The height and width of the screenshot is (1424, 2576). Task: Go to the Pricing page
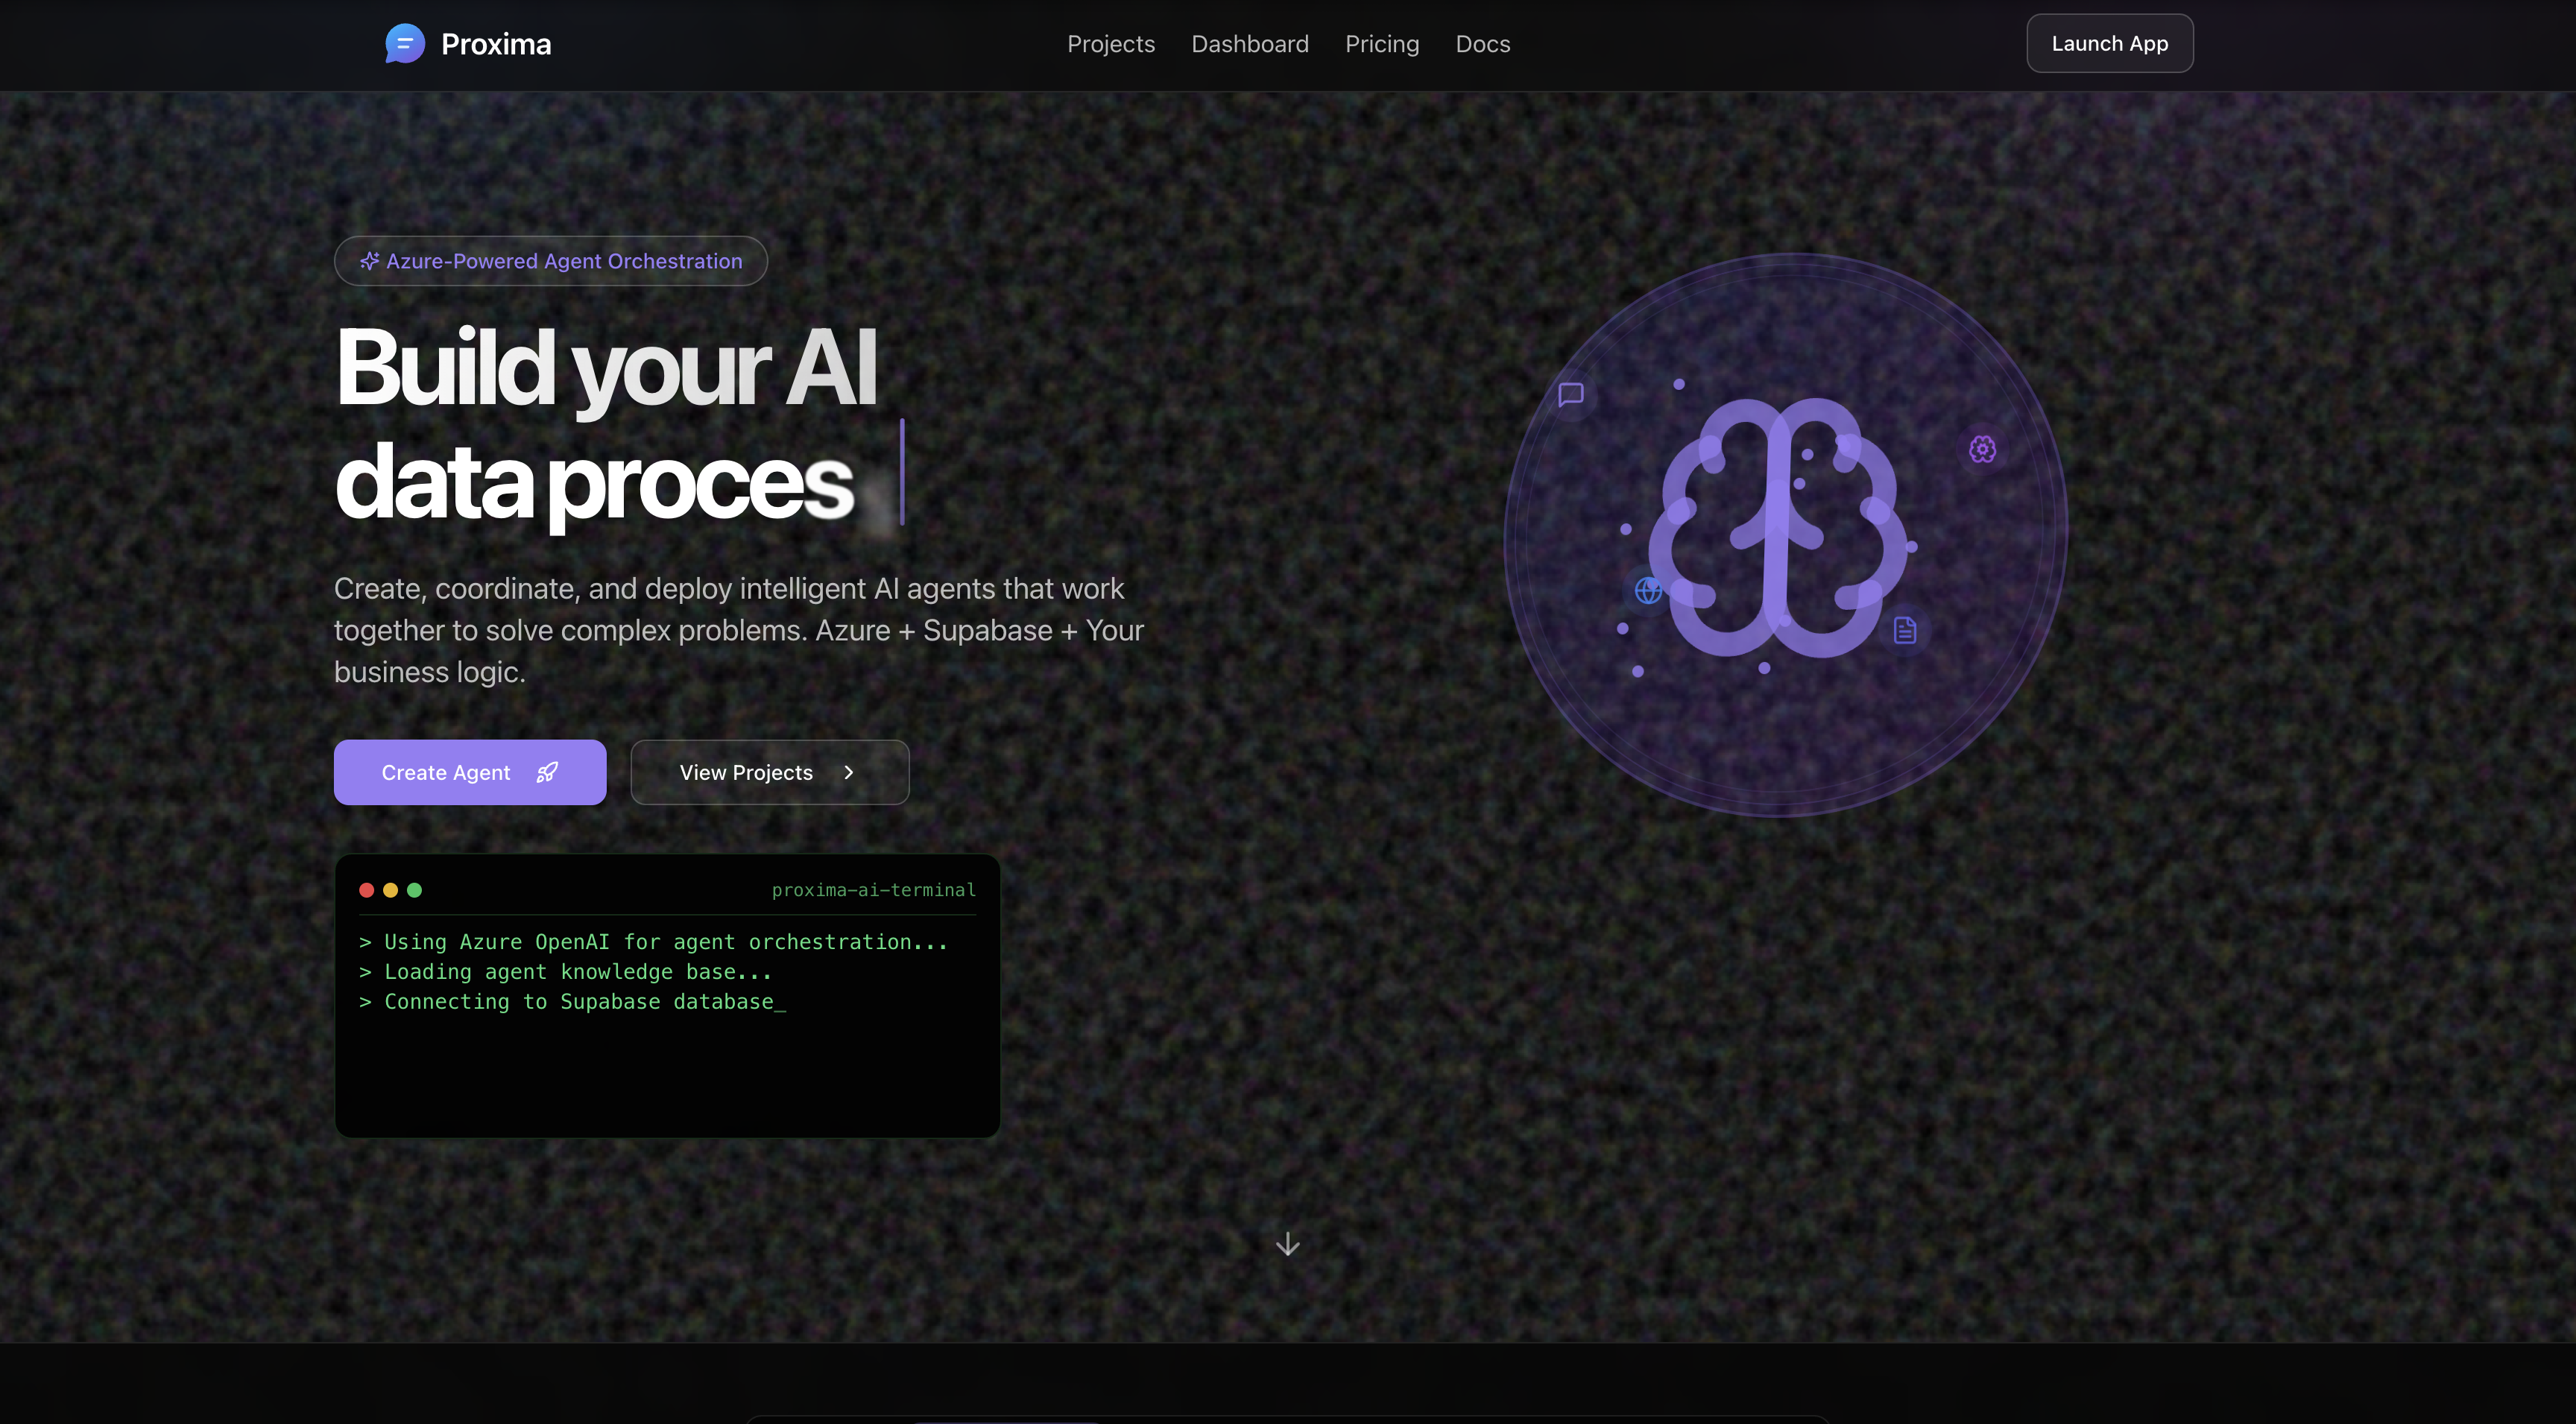coord(1381,44)
